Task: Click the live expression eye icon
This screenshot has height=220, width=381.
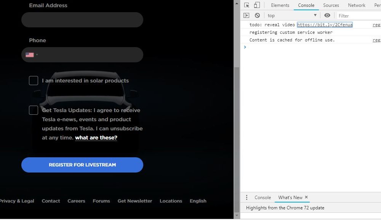Action: click(327, 16)
